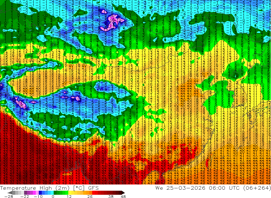
Task: Click the yellow swatch above 12
Action: tap(70, 193)
